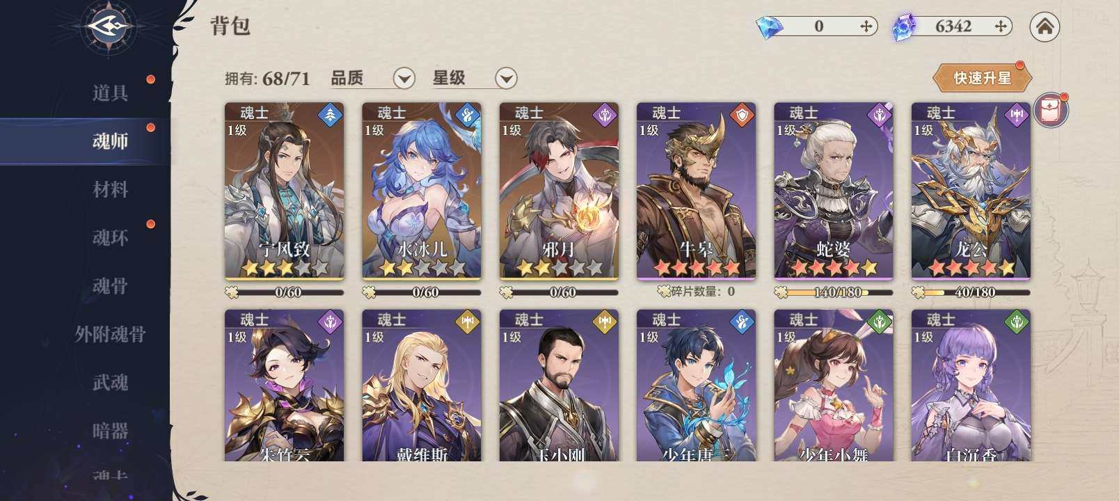The image size is (1119, 501).
Task: Click 龙公 fragment progress bar 40/180
Action: tap(971, 292)
